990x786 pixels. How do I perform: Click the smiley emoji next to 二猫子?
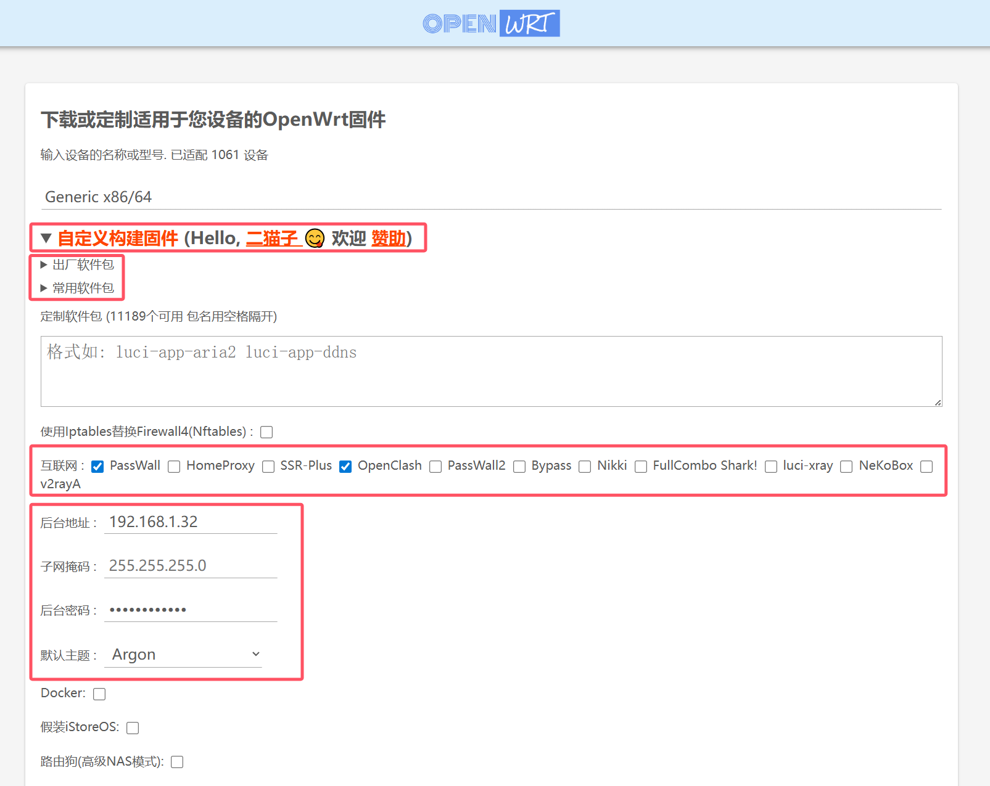[315, 239]
